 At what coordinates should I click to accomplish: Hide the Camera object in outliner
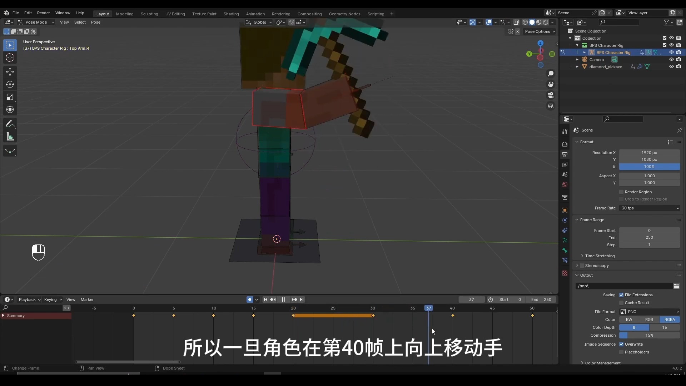point(671,60)
